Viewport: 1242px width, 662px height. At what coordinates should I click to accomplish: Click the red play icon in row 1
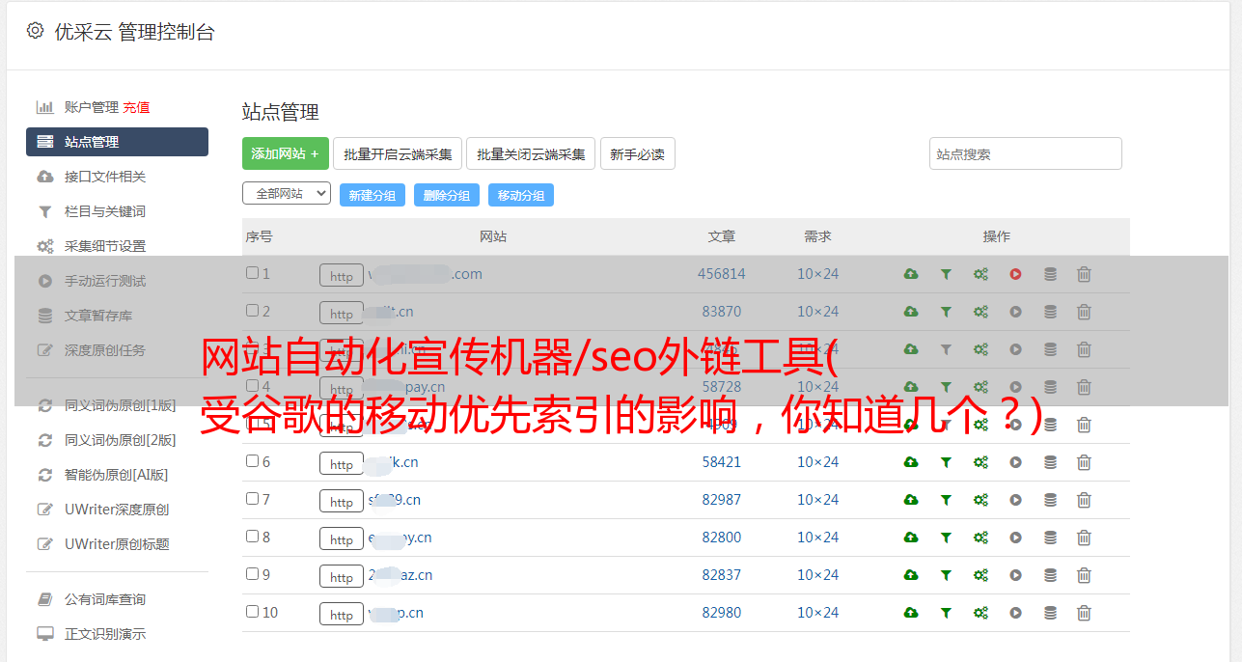pos(1015,274)
